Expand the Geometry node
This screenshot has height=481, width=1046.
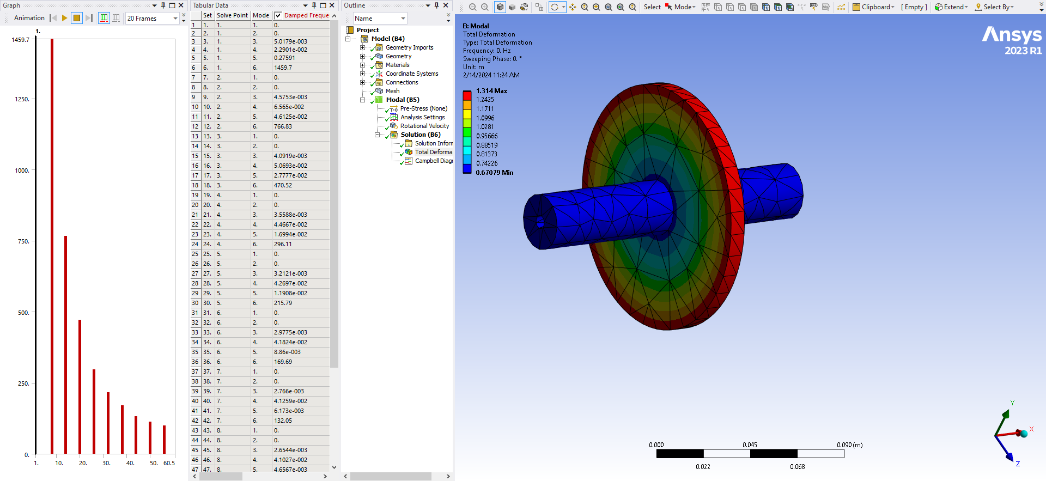[362, 56]
